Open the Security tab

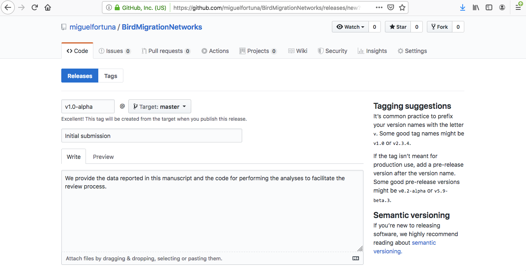[333, 51]
